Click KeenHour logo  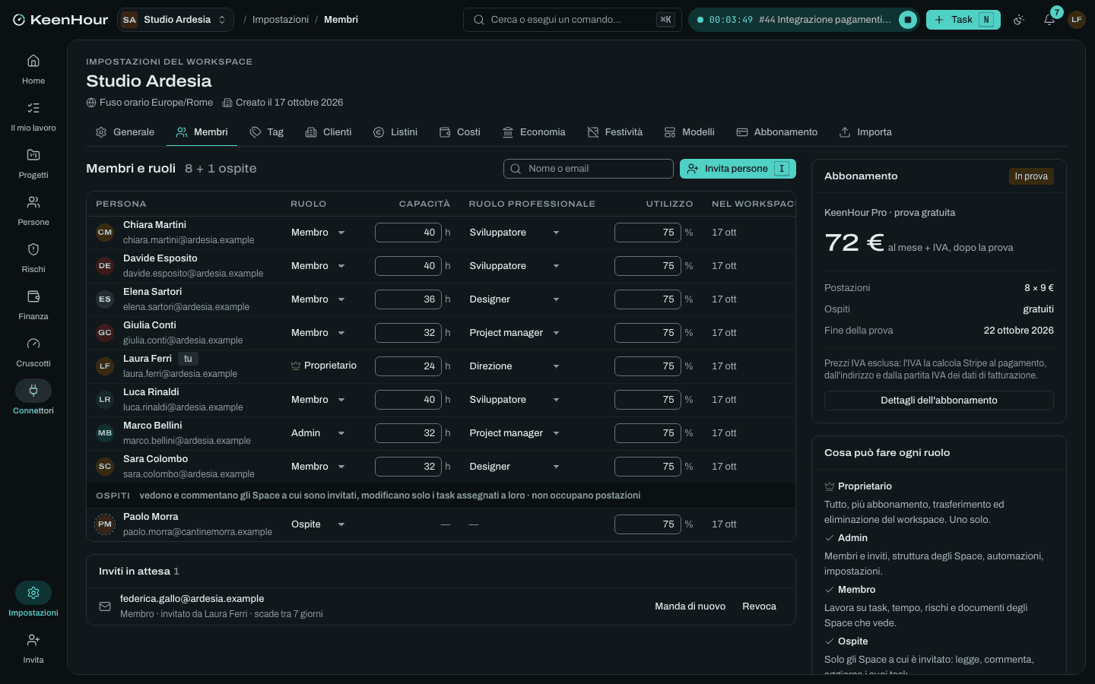coord(60,20)
